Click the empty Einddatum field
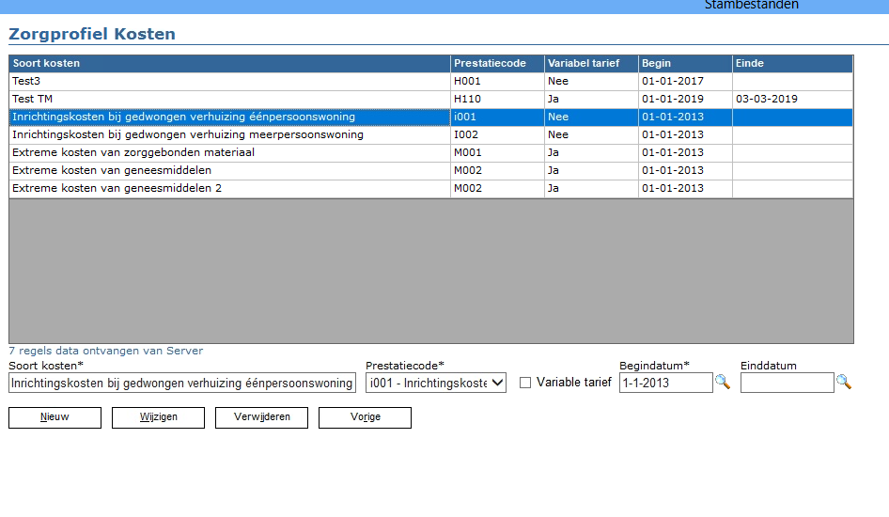889x517 pixels. pyautogui.click(x=787, y=383)
